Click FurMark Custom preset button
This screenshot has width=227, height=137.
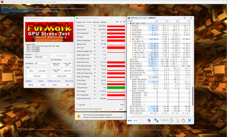pos(61,76)
